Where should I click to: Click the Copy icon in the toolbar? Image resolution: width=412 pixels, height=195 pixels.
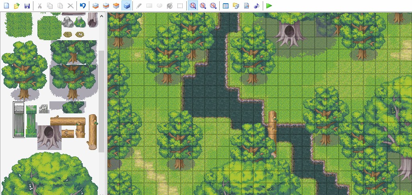coord(50,6)
